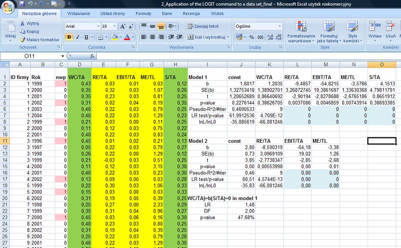This screenshot has width=401, height=248.
Task: Apply accounting currency format icon
Action: pyautogui.click(x=239, y=37)
